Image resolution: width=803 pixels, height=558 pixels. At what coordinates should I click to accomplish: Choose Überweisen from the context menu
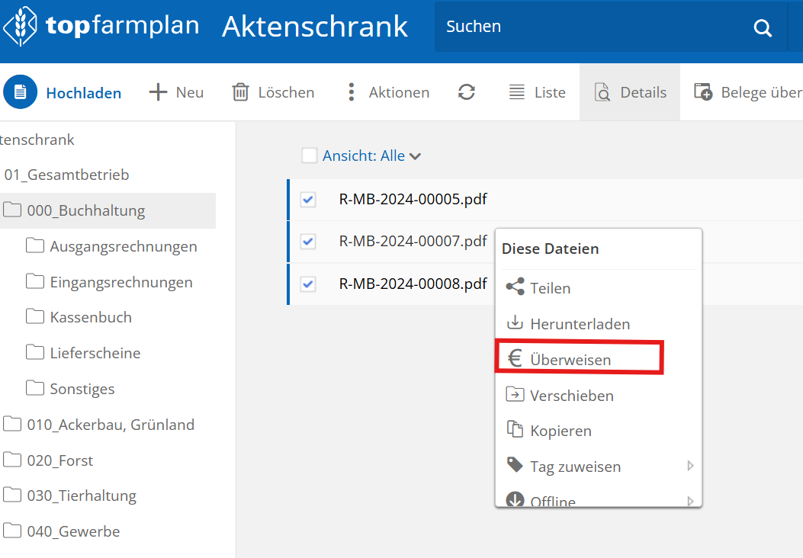pos(570,360)
